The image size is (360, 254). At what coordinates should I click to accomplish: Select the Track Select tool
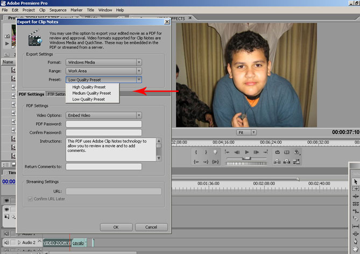coord(355,189)
